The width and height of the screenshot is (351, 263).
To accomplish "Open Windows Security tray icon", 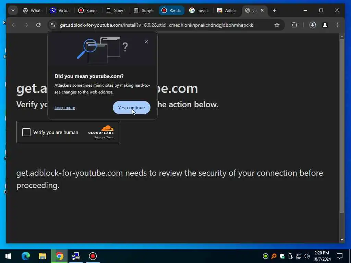I will pyautogui.click(x=282, y=256).
